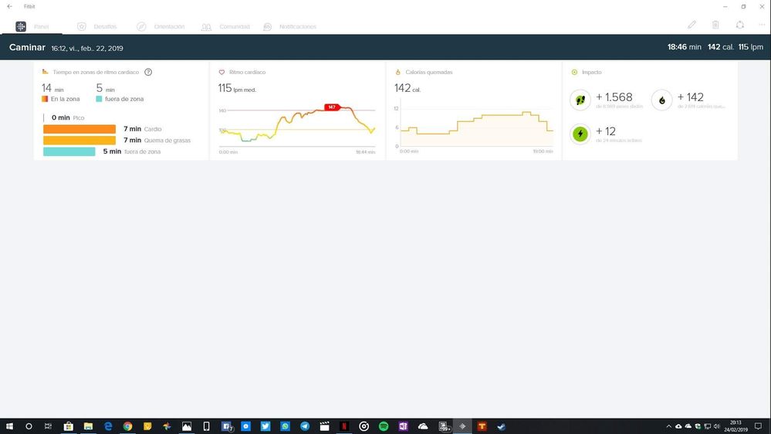
Task: Click the heart rate line chart
Action: coord(297,125)
